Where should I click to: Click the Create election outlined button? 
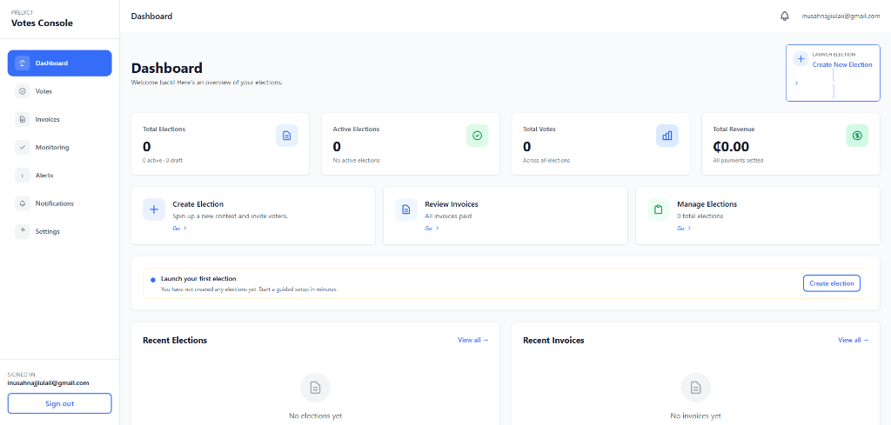pos(831,283)
